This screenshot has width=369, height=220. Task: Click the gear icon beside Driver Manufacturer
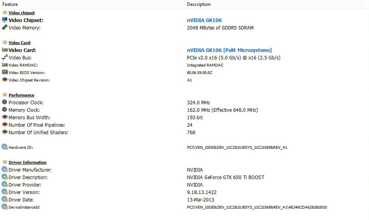(4, 169)
